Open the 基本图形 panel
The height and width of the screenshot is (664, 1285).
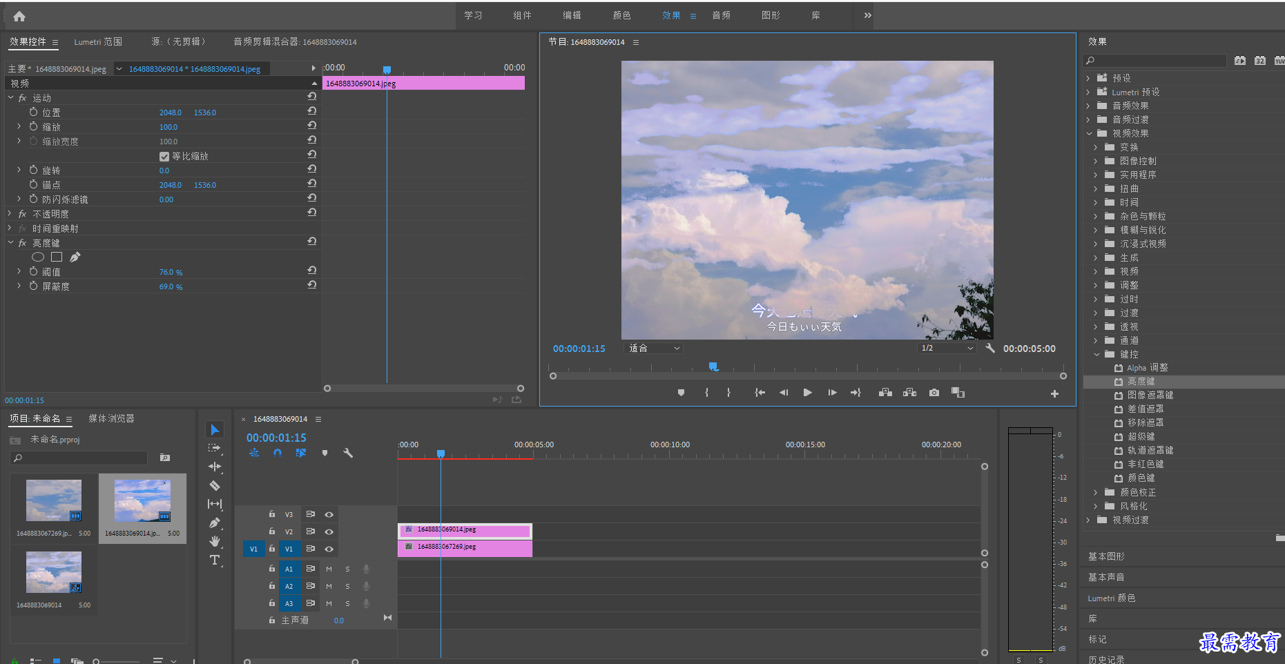[x=1106, y=556]
